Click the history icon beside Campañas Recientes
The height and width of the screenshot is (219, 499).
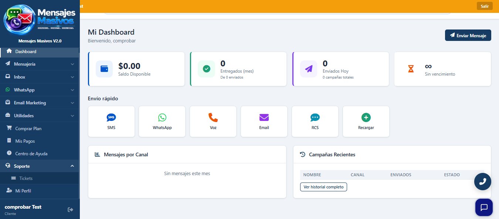coord(302,154)
